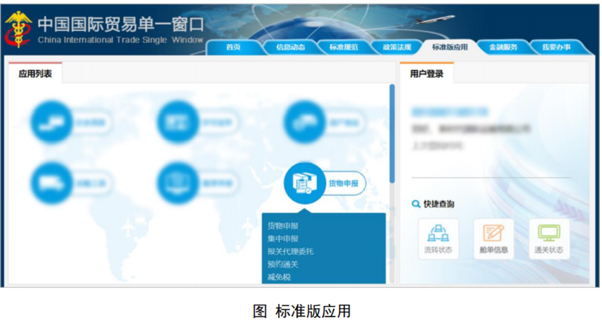The image size is (602, 327).
Task: Click the 快捷查询 magnifier icon
Action: pyautogui.click(x=416, y=204)
